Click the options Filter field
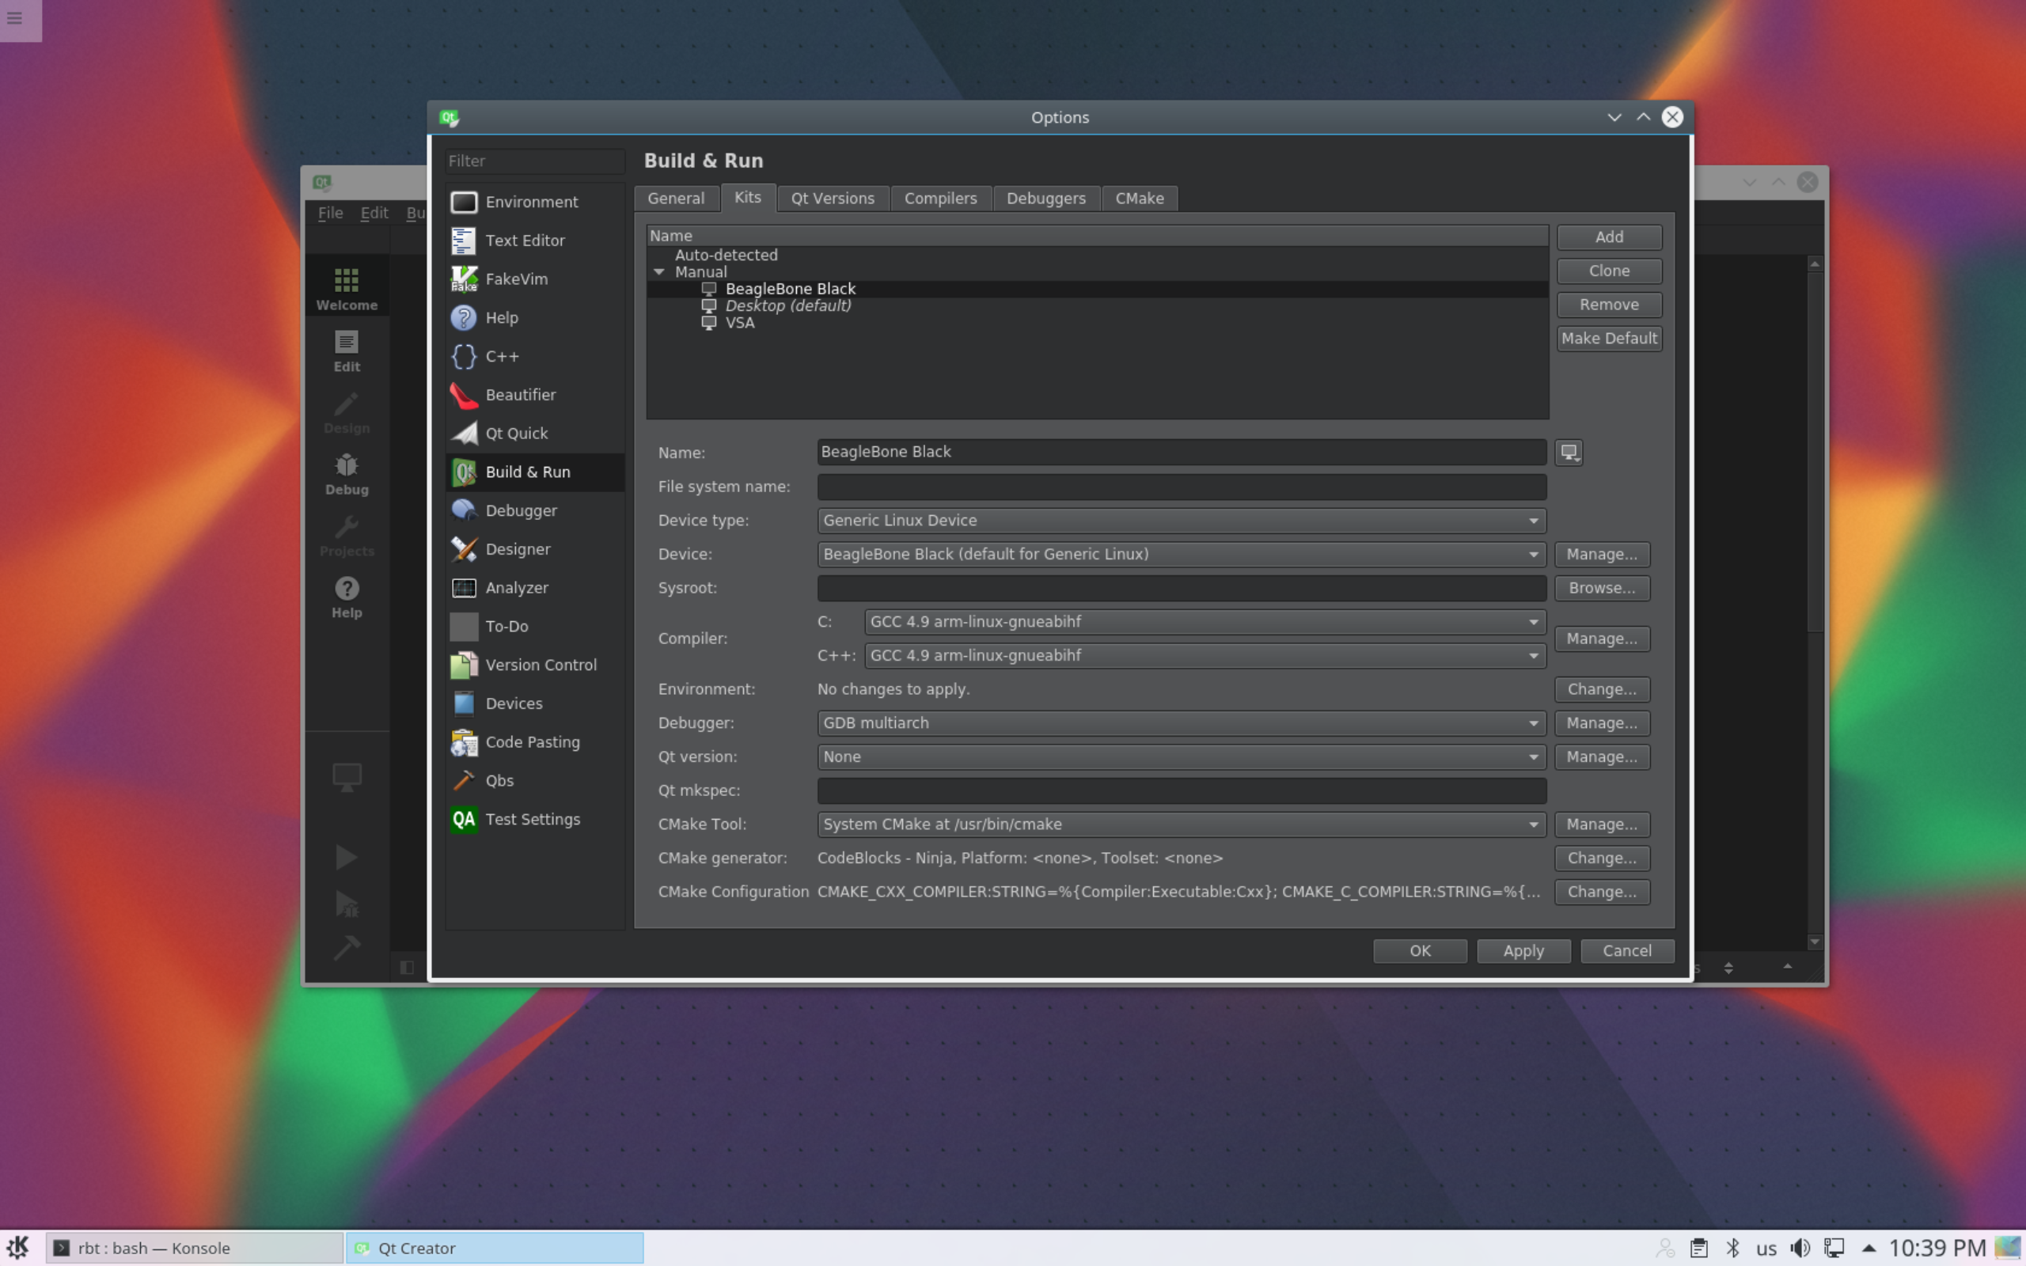 [535, 161]
